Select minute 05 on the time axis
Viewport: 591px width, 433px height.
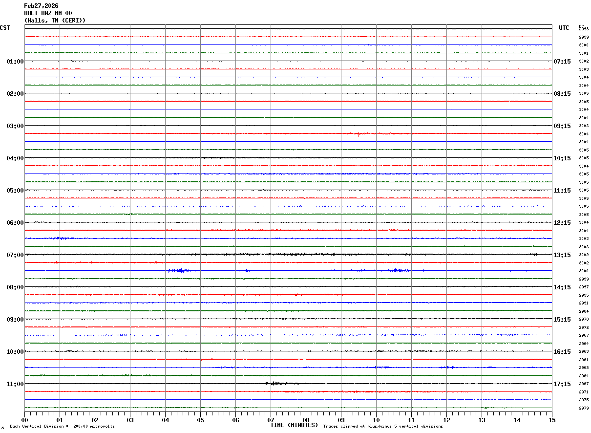[201, 420]
